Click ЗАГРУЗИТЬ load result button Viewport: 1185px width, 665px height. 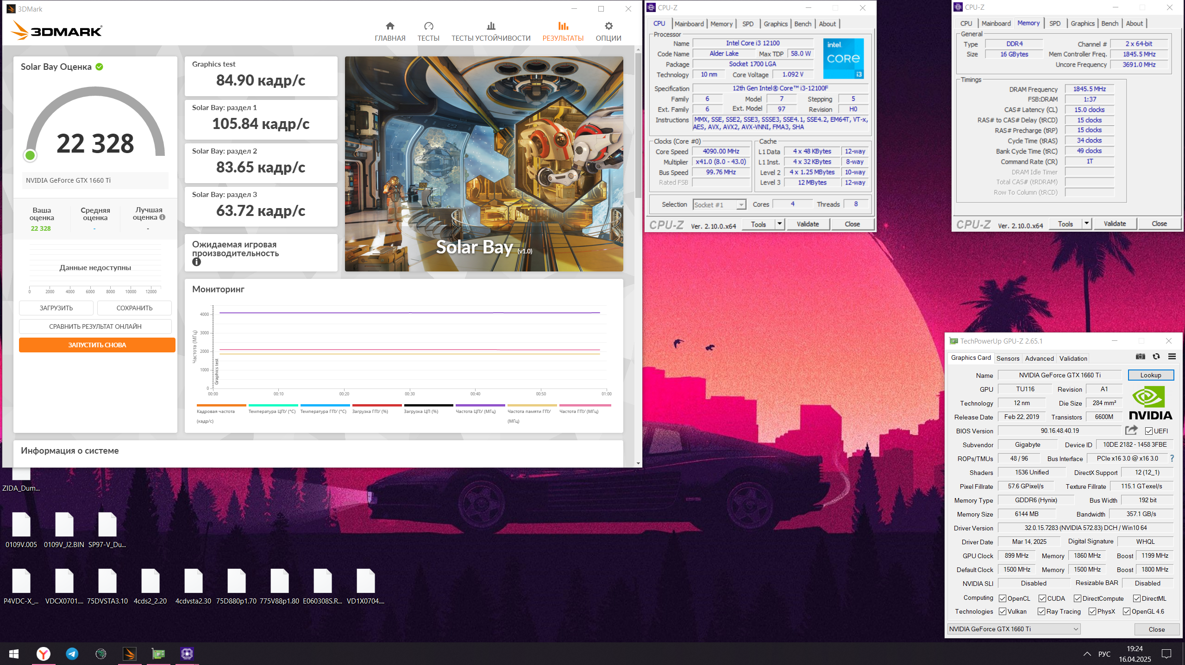click(x=56, y=308)
